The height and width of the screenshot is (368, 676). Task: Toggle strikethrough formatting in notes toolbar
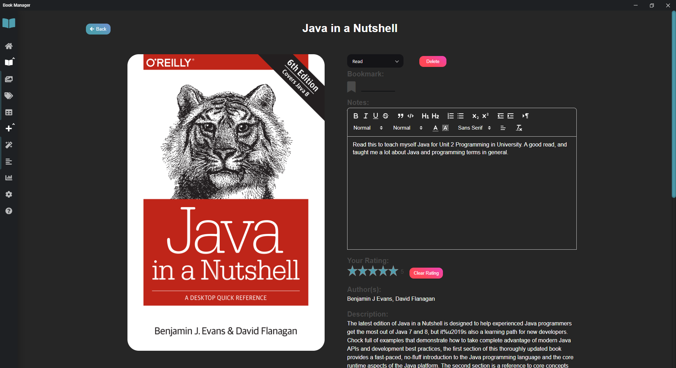coord(386,116)
